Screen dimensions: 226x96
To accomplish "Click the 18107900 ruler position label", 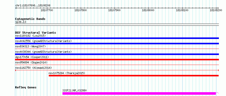I will click(115, 10).
